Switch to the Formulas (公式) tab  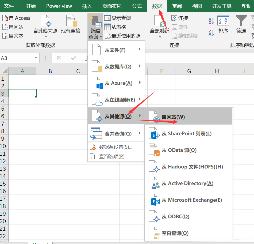(x=137, y=6)
